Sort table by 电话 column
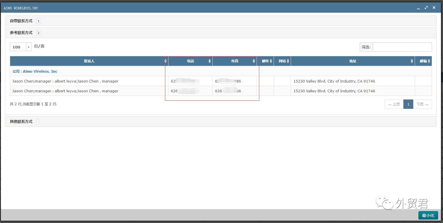 pos(190,61)
